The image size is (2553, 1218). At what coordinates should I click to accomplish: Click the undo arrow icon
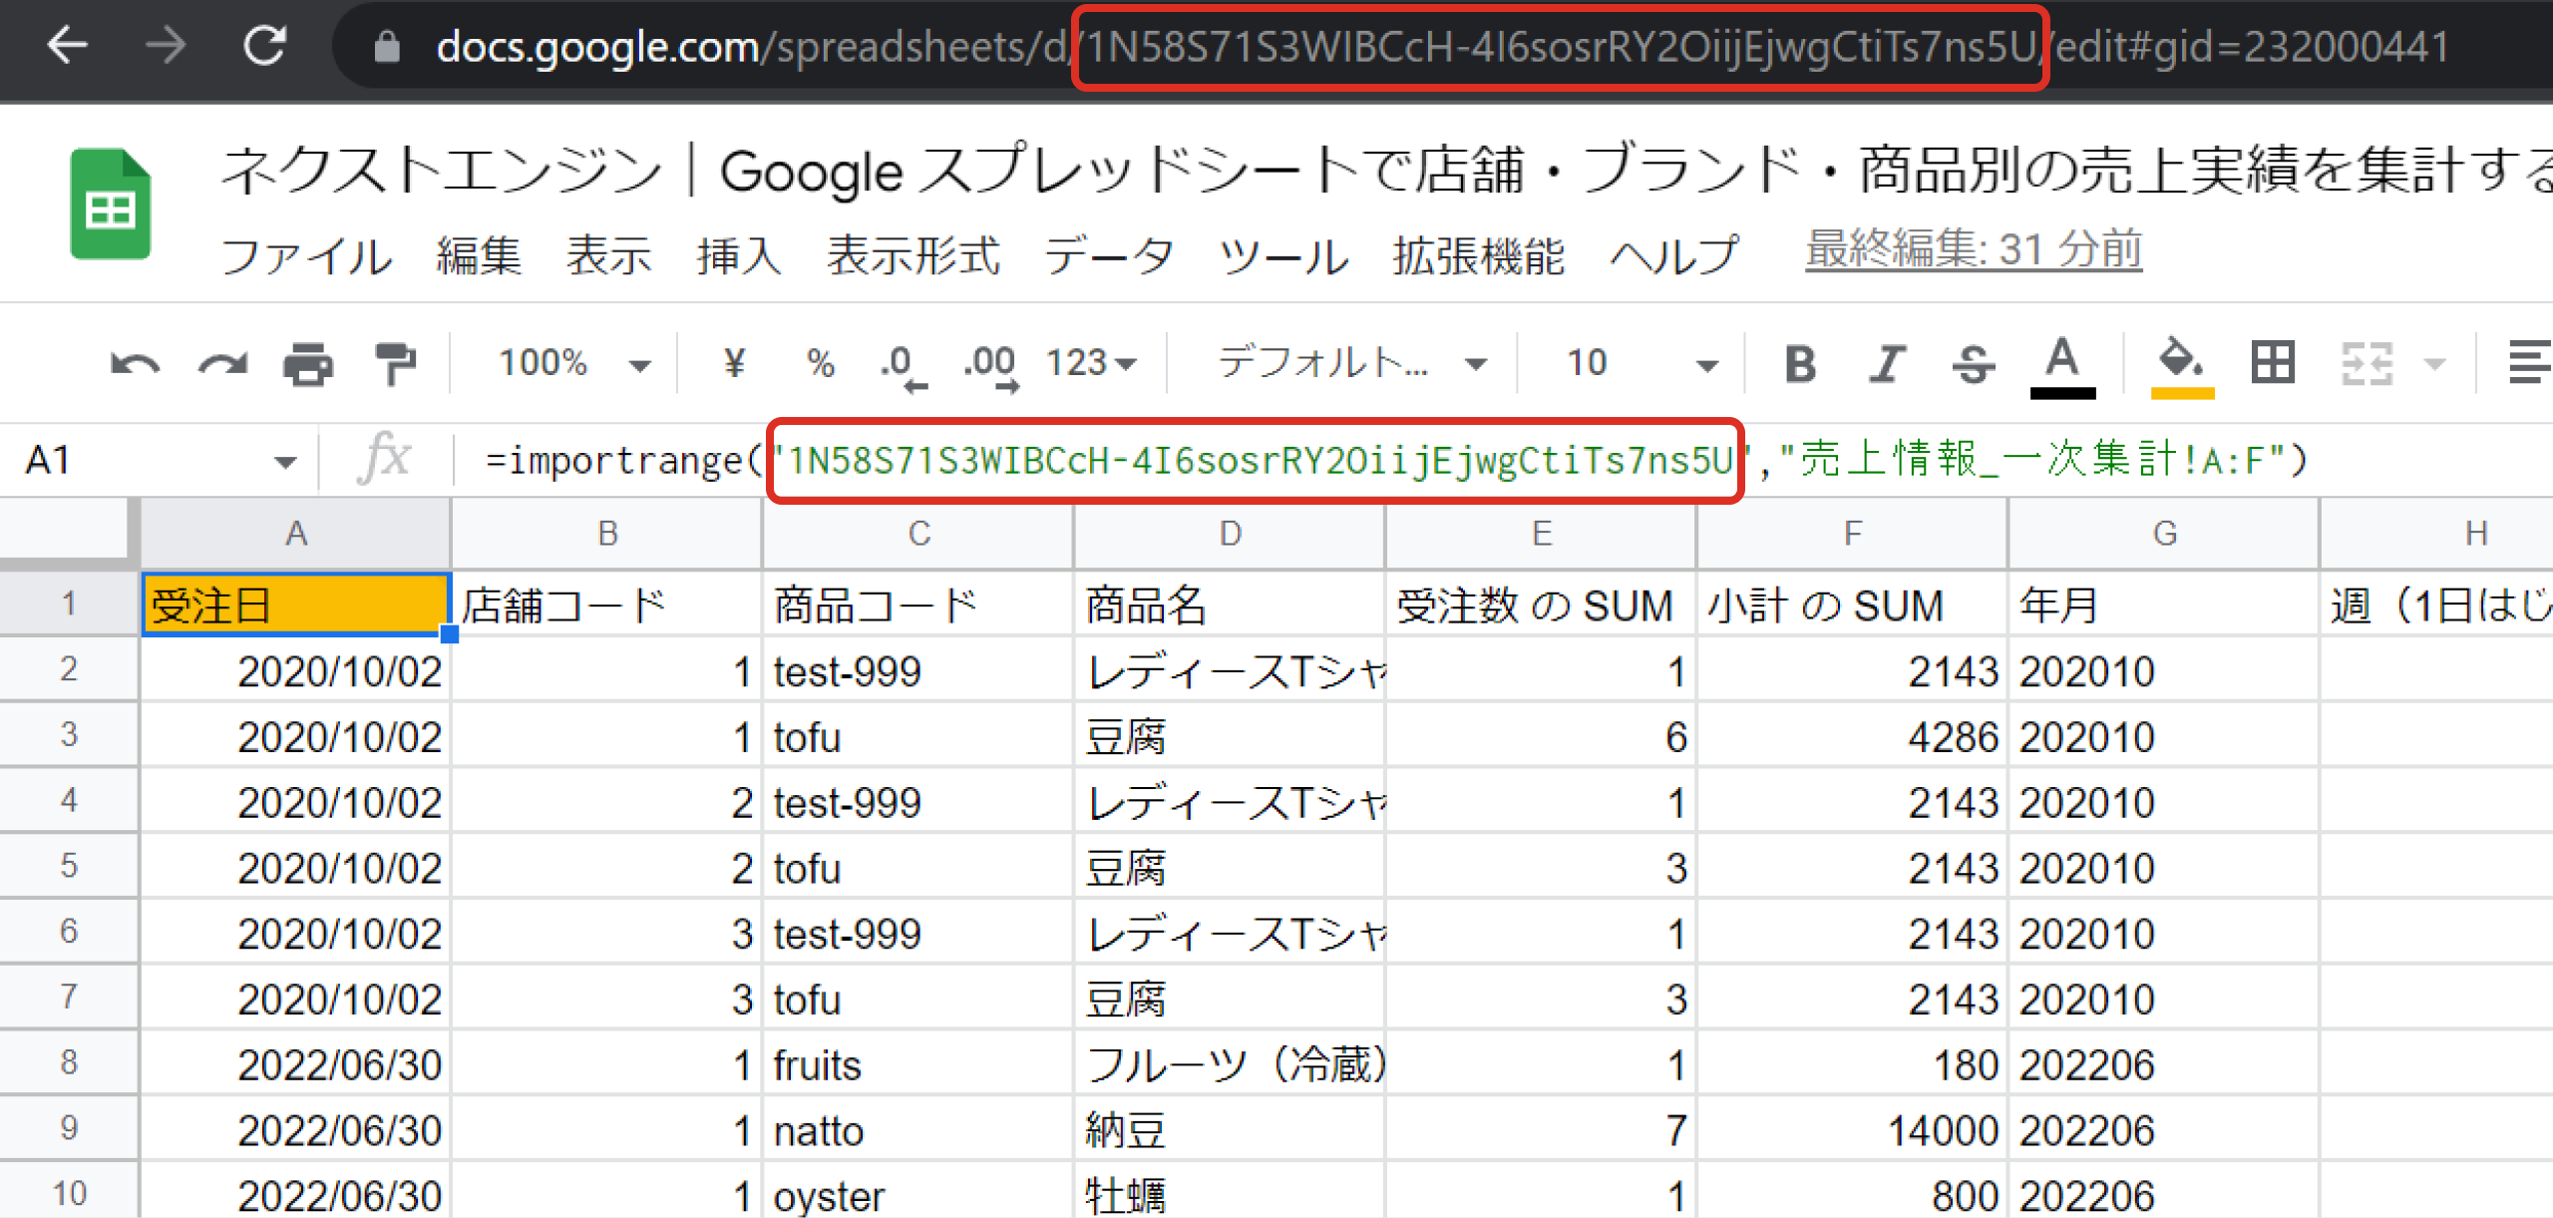pyautogui.click(x=135, y=364)
